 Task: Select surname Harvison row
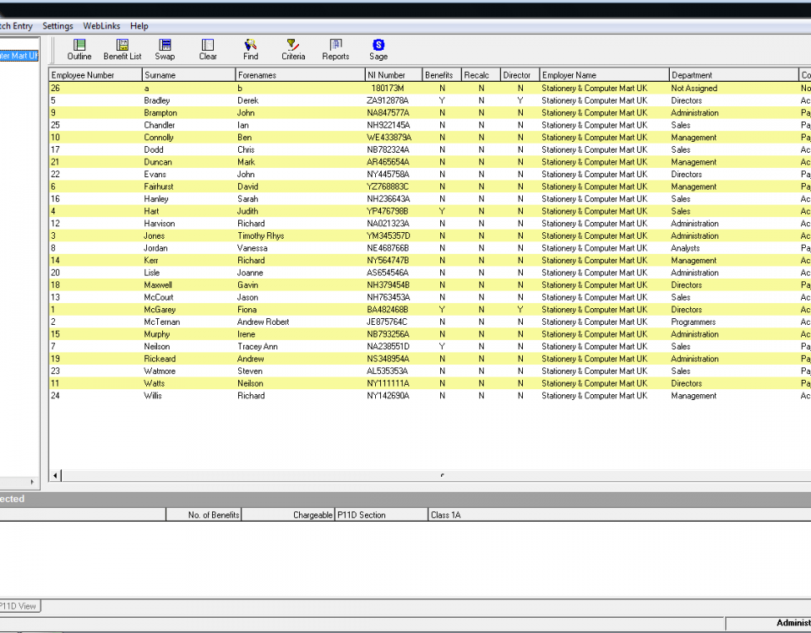coord(160,224)
